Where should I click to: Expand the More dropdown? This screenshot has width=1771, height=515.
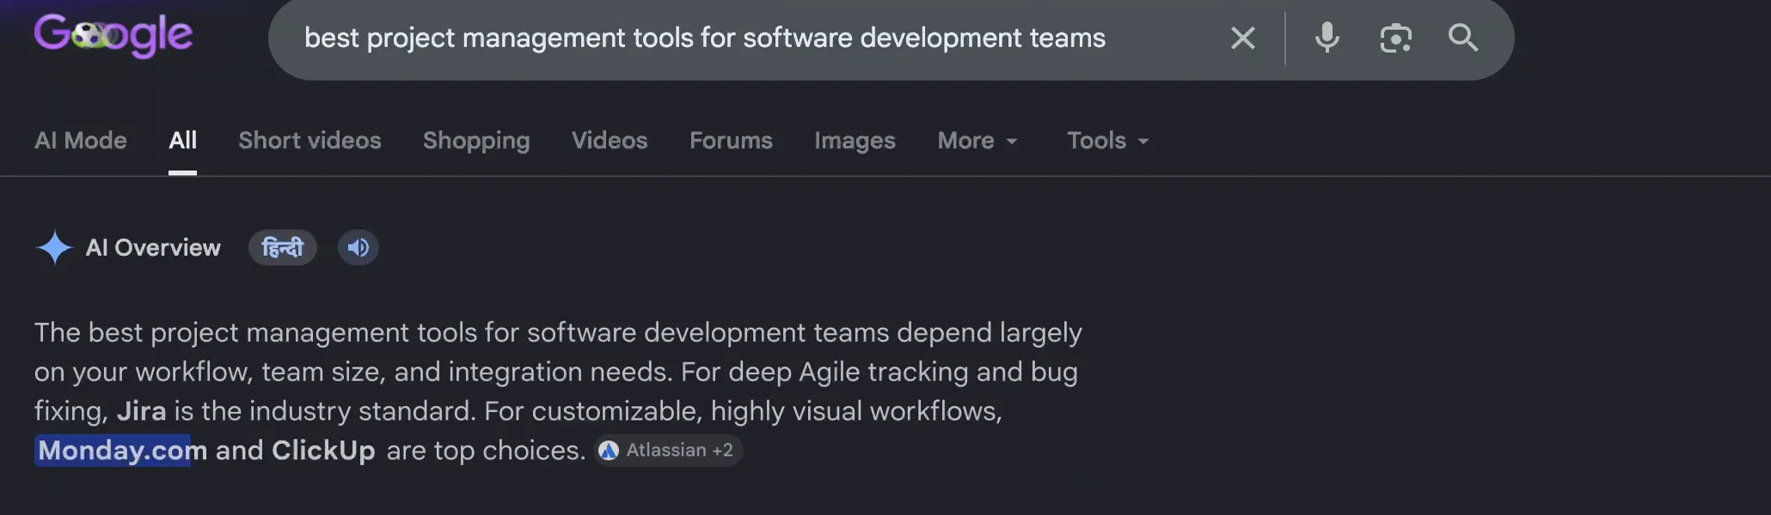pyautogui.click(x=977, y=140)
